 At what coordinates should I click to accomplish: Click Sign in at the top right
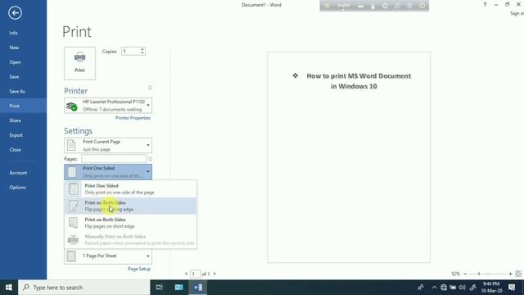tap(517, 13)
